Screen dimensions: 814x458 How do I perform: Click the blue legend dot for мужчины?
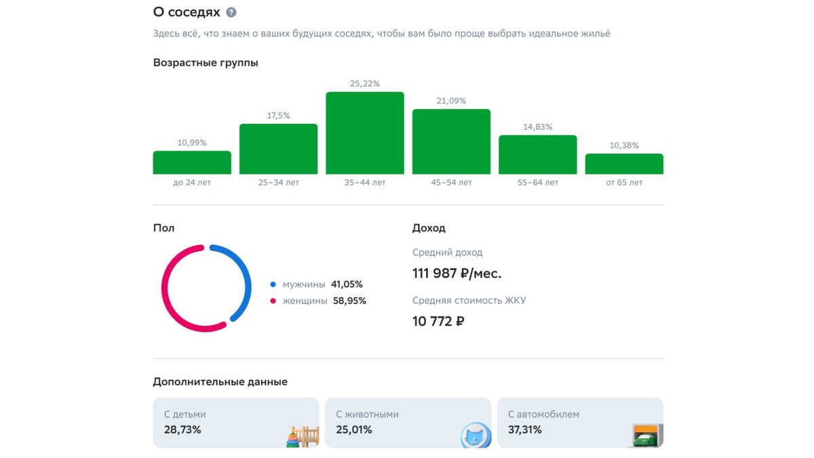click(273, 284)
